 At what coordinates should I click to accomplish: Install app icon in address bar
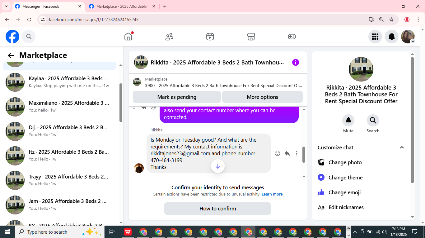pyautogui.click(x=371, y=20)
